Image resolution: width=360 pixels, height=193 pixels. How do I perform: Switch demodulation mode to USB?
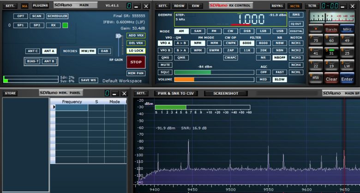tap(280, 31)
